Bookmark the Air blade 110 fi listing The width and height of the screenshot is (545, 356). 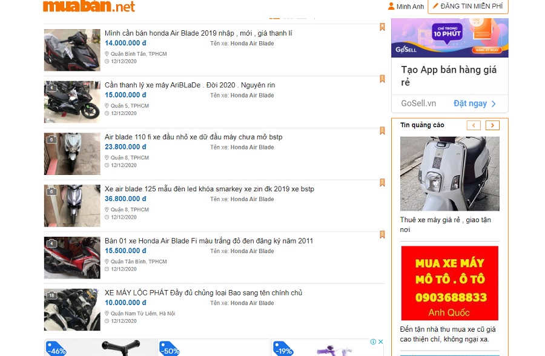point(382,131)
